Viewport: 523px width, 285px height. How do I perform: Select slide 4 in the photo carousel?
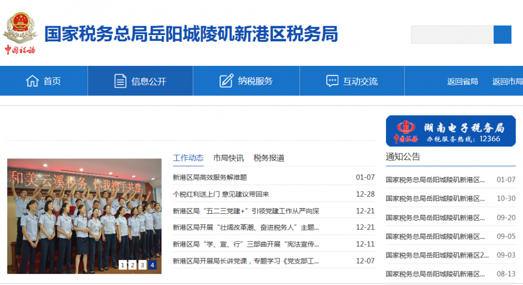(x=152, y=265)
